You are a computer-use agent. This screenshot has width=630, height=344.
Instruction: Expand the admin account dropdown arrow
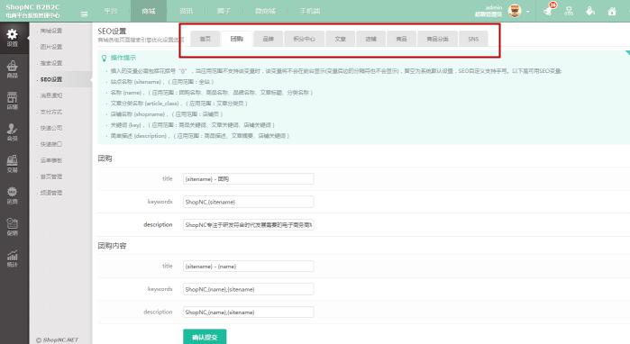(x=527, y=12)
